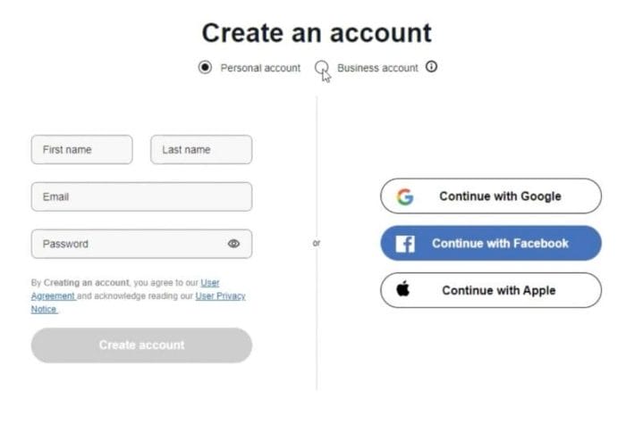Click inside the Password text box
The width and height of the screenshot is (626, 424).
pos(125,244)
